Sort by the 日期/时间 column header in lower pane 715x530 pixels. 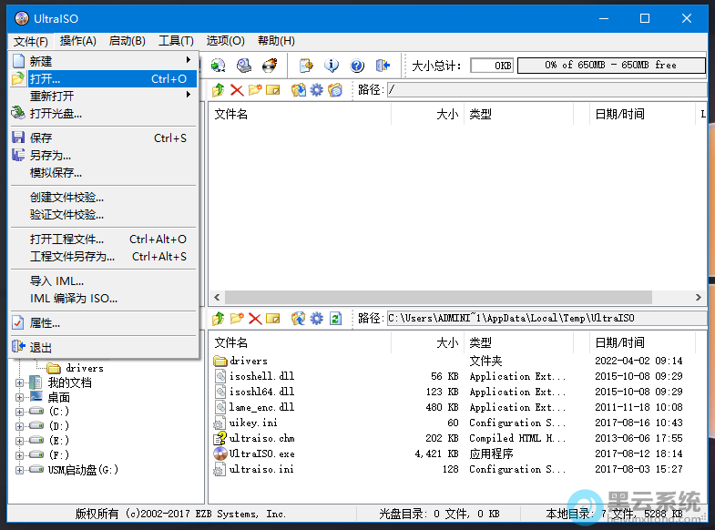point(619,342)
